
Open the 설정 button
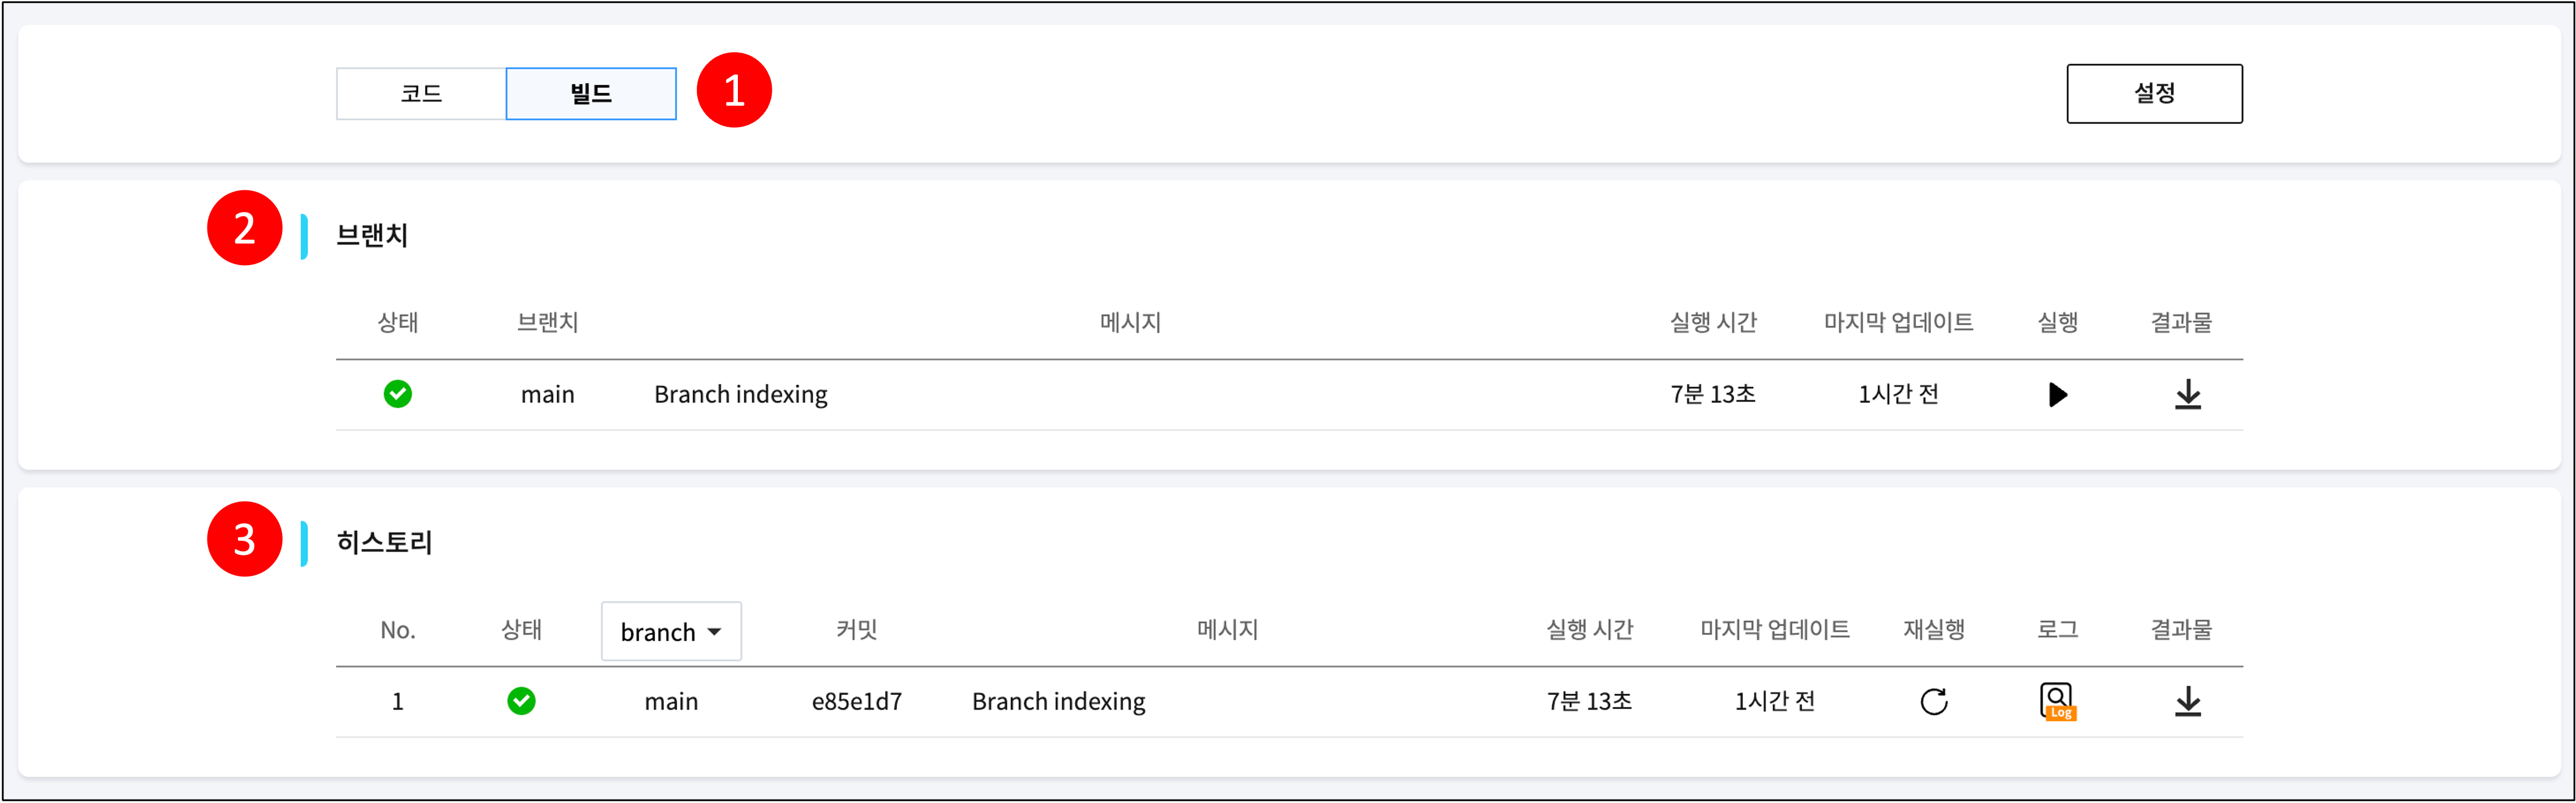tap(2154, 94)
